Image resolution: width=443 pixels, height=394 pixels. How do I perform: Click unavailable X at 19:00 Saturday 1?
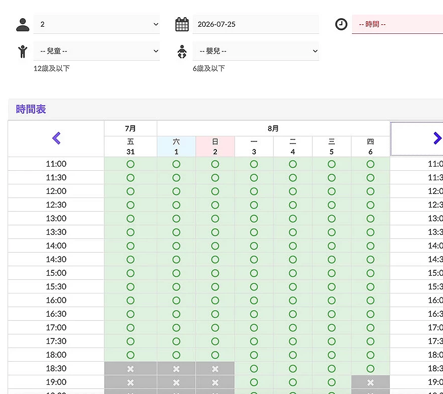point(176,382)
